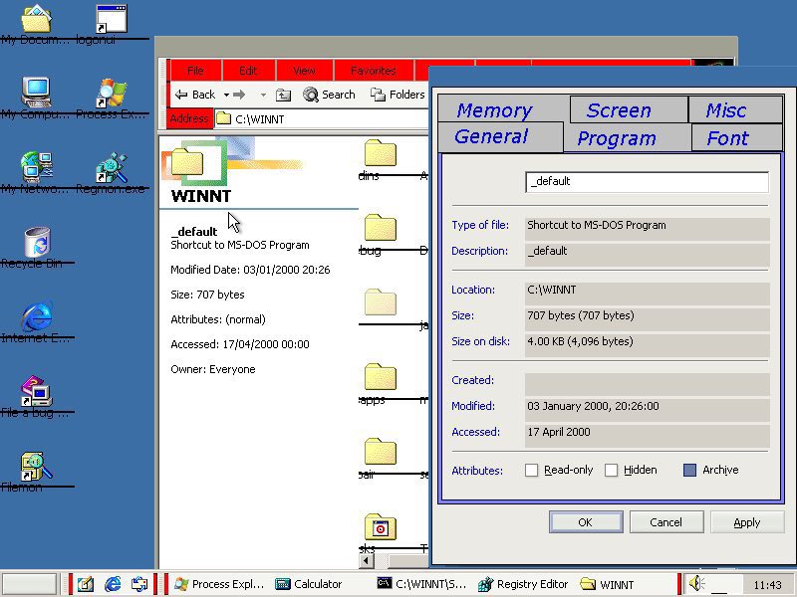Enable the Read-only attribute checkbox

(532, 470)
